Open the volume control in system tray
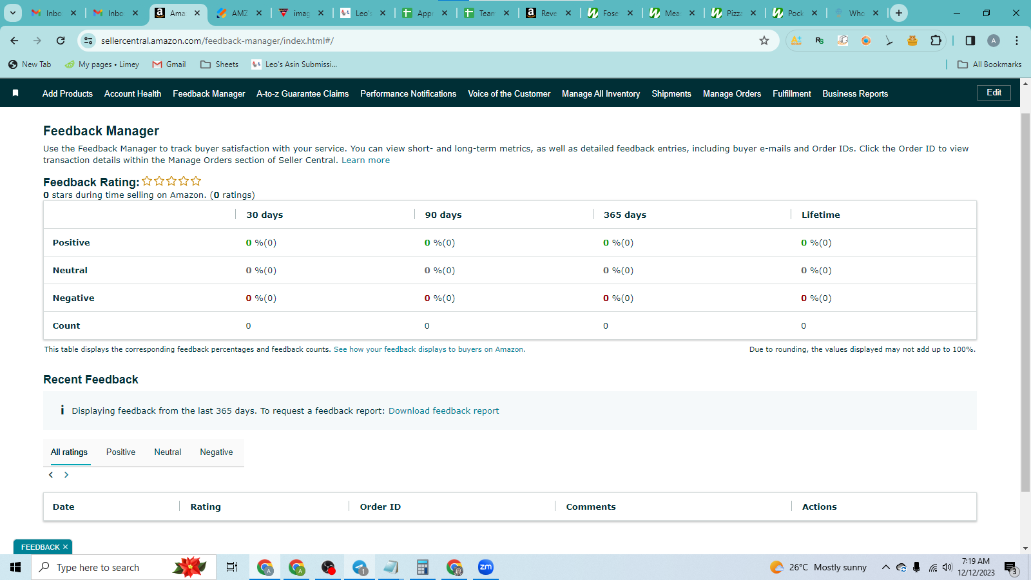Image resolution: width=1031 pixels, height=580 pixels. (x=947, y=567)
